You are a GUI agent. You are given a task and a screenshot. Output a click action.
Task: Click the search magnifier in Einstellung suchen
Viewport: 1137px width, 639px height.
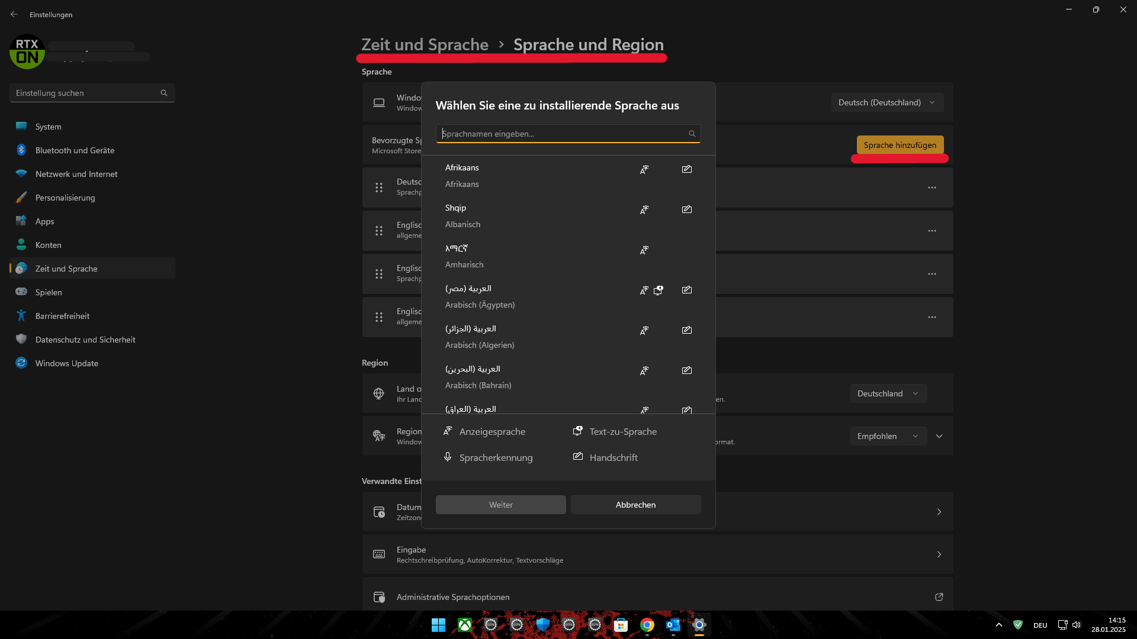pyautogui.click(x=164, y=93)
